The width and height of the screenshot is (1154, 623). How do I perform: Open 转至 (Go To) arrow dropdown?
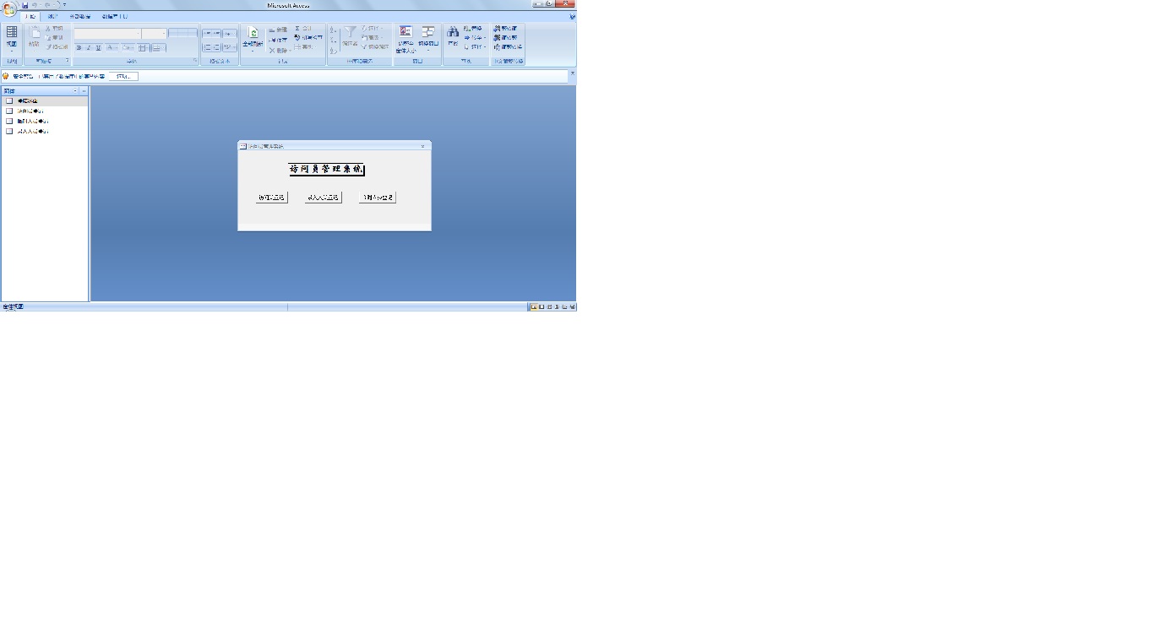click(473, 38)
